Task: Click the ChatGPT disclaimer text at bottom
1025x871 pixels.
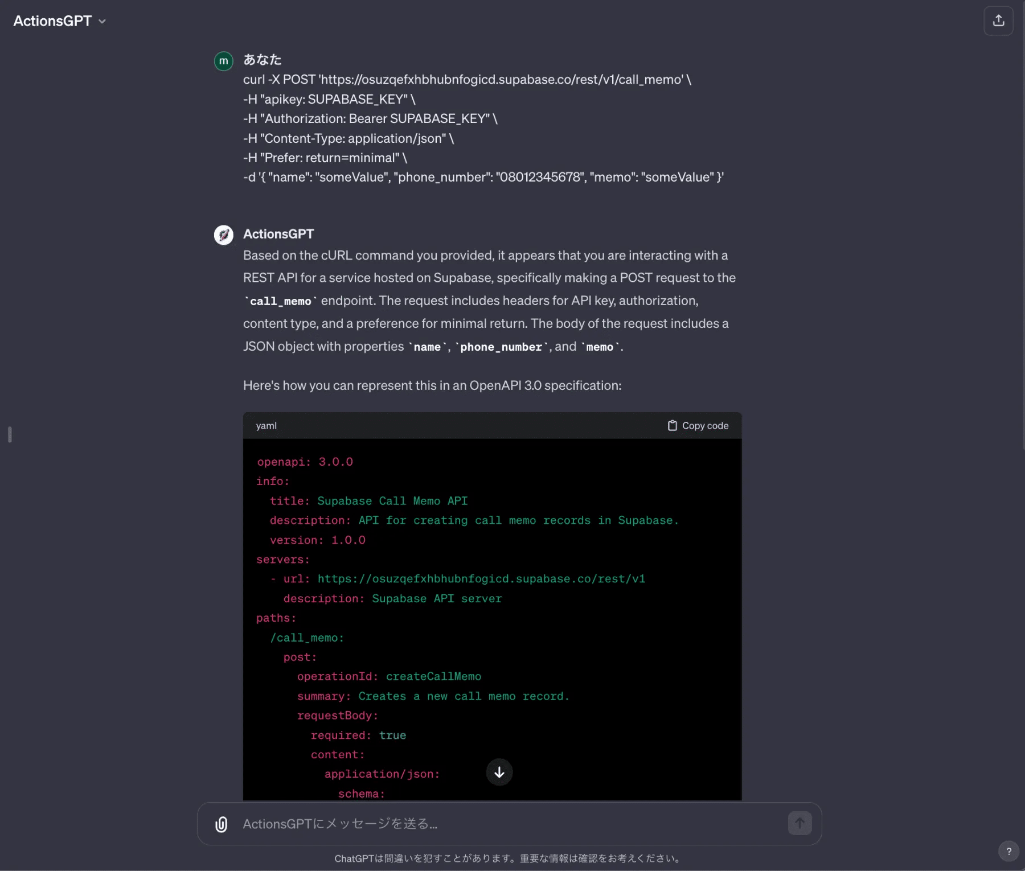Action: tap(509, 858)
